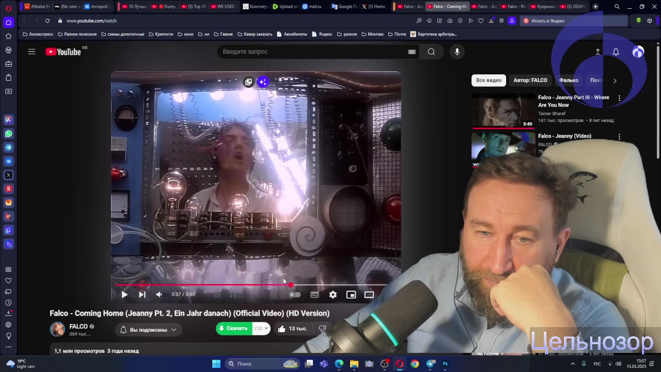The image size is (661, 372).
Task: Select the 'Все видео' filter chip
Action: pos(489,80)
